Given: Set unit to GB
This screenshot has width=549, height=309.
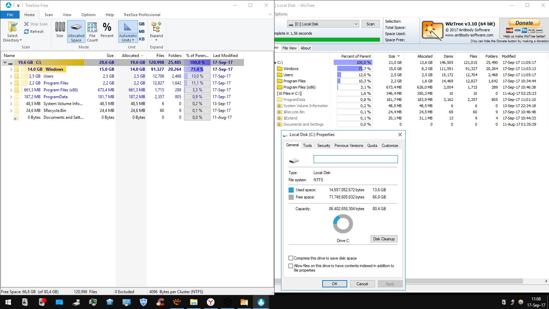Looking at the screenshot, I should pos(142,24).
